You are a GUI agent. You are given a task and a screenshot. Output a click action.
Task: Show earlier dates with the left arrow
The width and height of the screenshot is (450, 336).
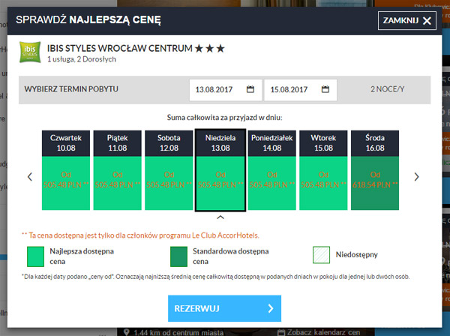coord(30,177)
